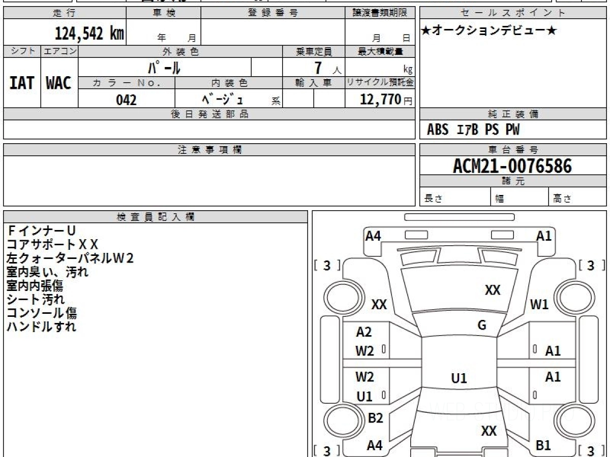Screen dimensions: 610x457
Task: Select the note 左クォーターパネルW2
Action: tap(70, 258)
